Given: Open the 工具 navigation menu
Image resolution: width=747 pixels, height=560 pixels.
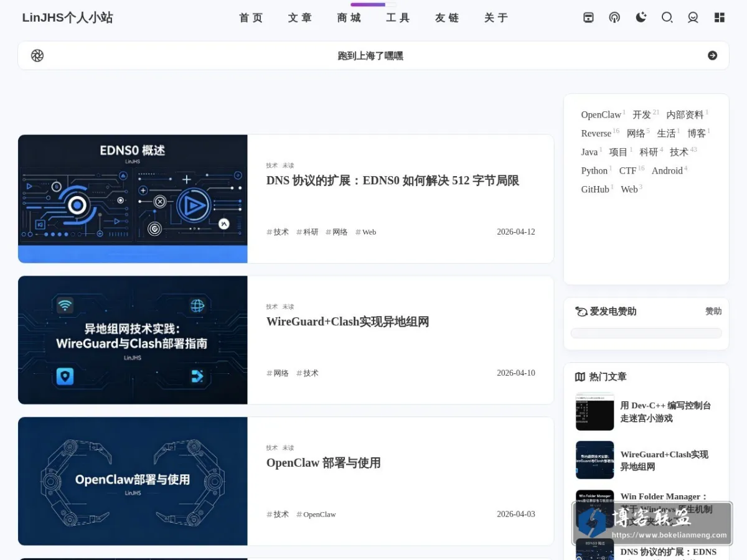Looking at the screenshot, I should coord(398,18).
